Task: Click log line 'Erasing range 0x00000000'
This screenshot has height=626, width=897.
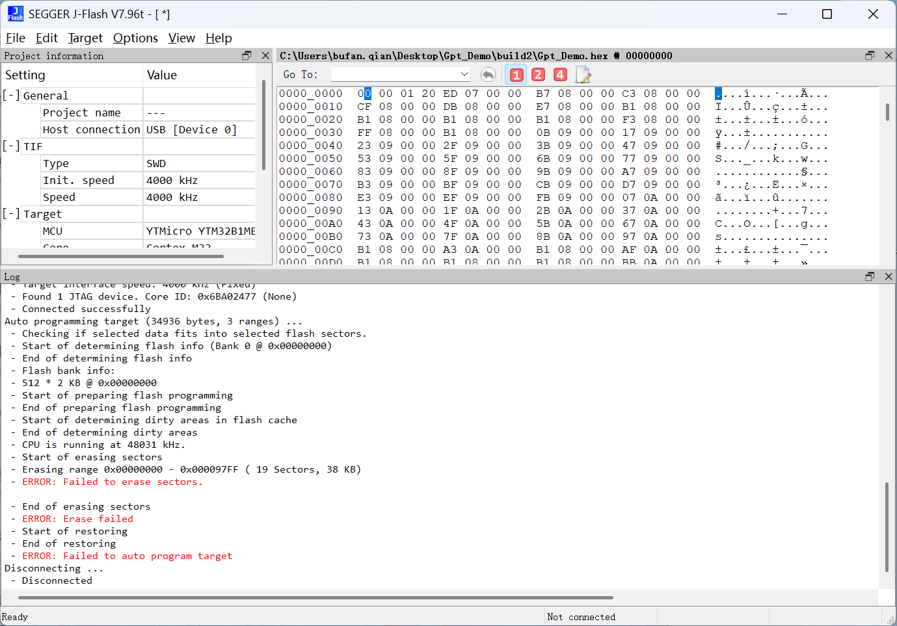Action: [x=191, y=469]
